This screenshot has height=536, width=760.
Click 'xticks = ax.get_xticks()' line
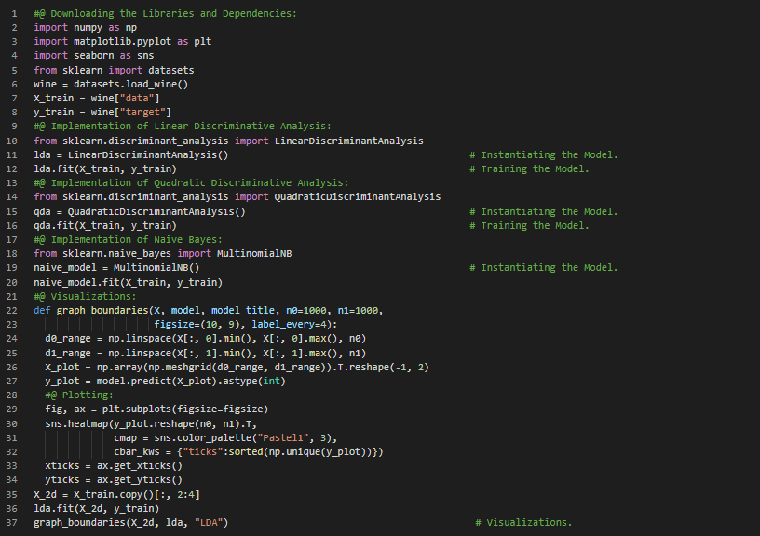coord(114,465)
